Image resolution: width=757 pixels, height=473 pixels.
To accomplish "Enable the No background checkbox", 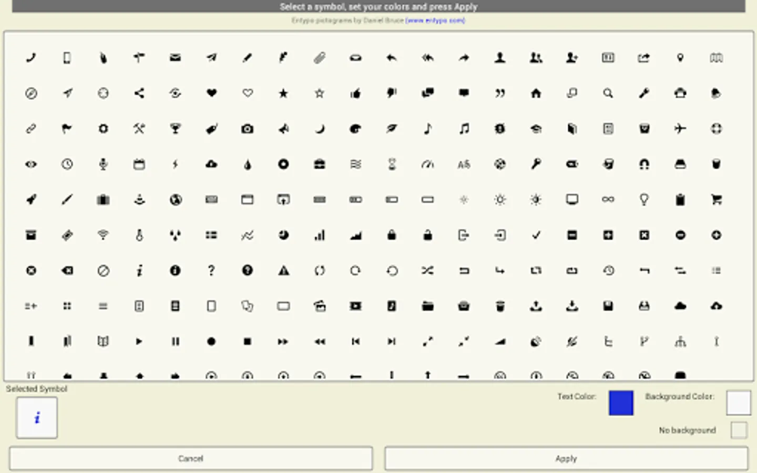I will tap(739, 430).
